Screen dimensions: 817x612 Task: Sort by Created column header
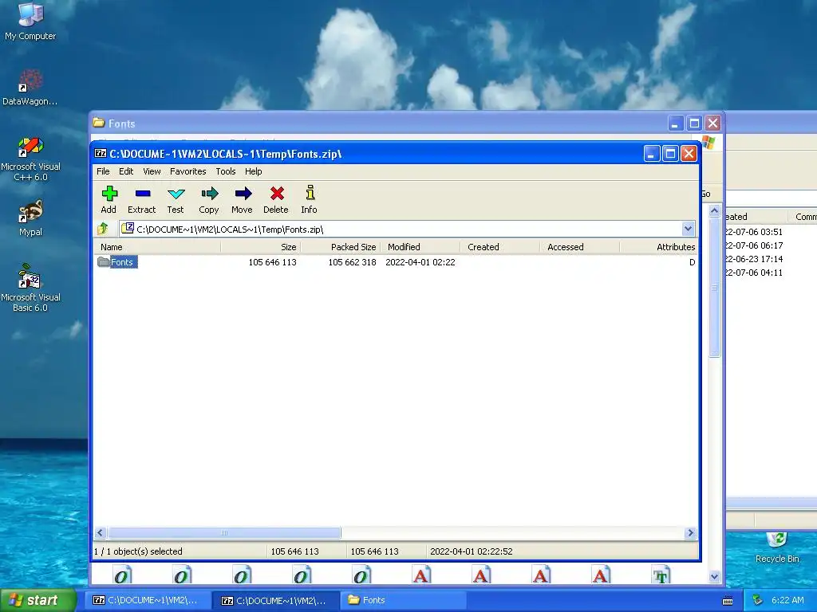click(499, 247)
